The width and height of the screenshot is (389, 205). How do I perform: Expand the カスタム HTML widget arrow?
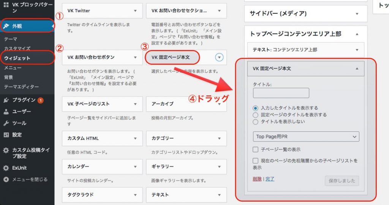pos(135,138)
